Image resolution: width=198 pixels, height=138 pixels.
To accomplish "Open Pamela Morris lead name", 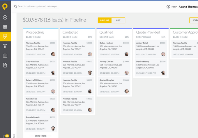I will pos(33,117).
